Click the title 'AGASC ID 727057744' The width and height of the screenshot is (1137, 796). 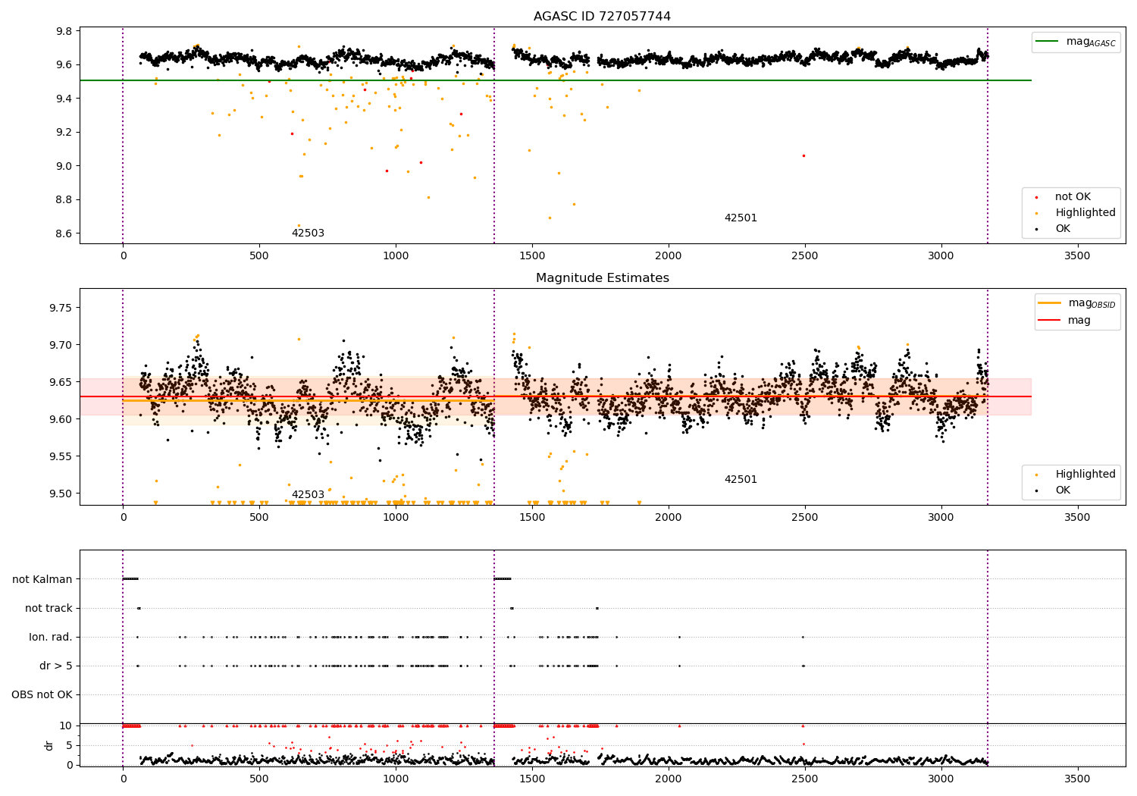602,17
